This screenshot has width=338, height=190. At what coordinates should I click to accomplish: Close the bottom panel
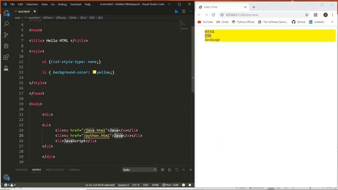pyautogui.click(x=191, y=170)
